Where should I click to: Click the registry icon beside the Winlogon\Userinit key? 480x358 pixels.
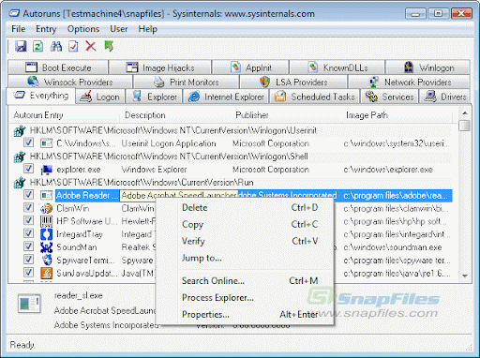tap(20, 131)
